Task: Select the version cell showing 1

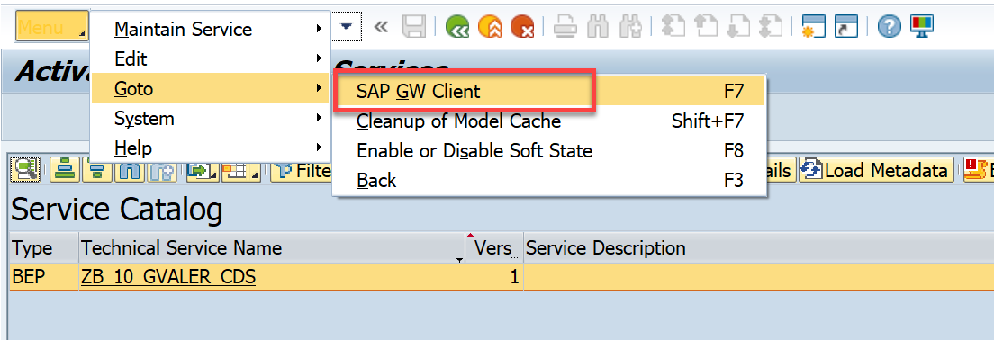Action: pos(494,277)
